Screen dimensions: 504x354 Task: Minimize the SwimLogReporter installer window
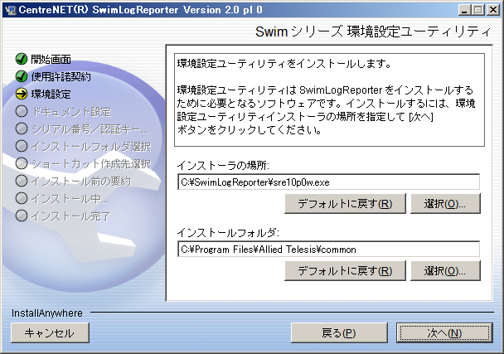click(464, 10)
